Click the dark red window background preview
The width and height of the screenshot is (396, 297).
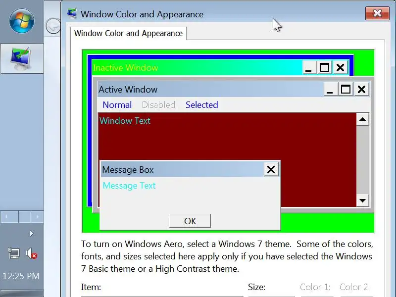[227, 142]
